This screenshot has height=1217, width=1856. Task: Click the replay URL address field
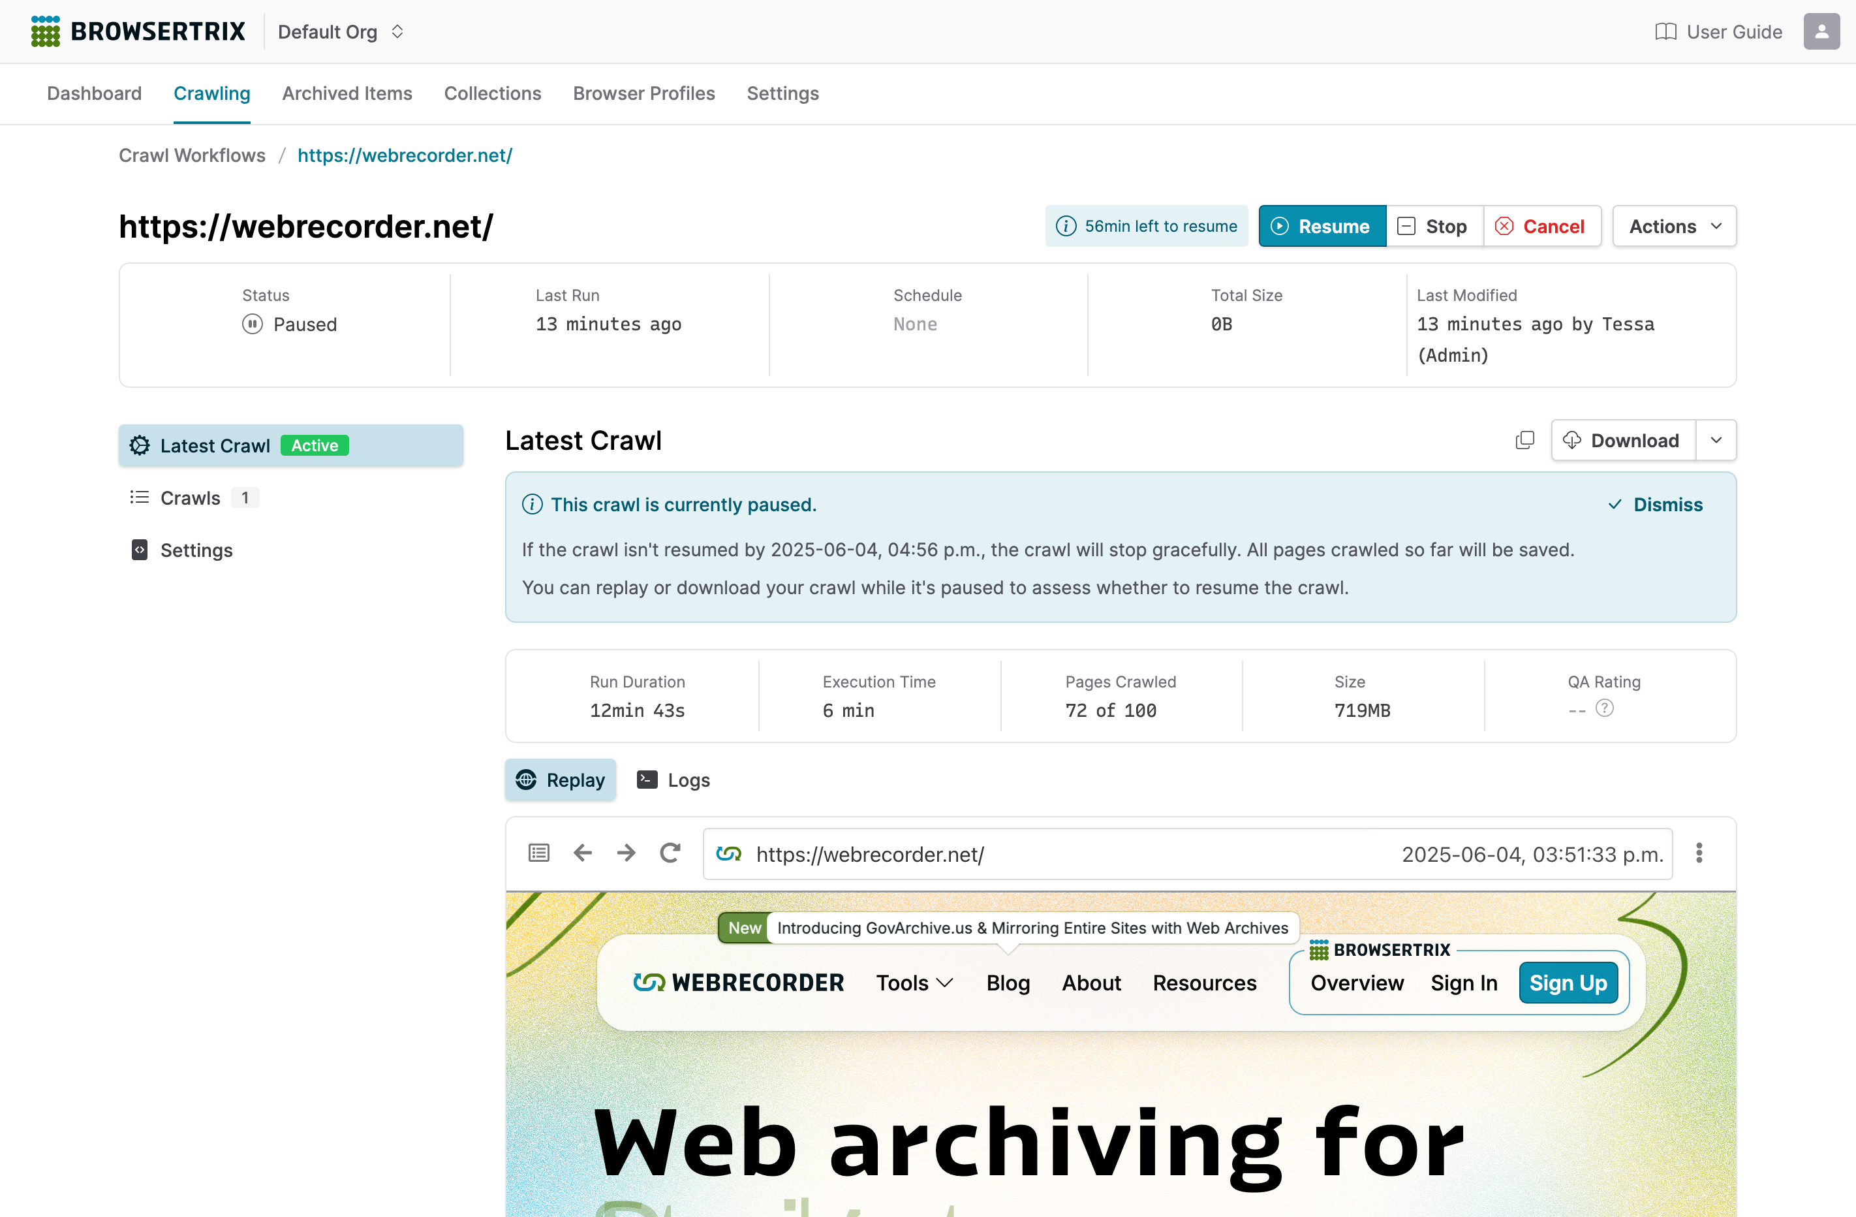[1187, 854]
